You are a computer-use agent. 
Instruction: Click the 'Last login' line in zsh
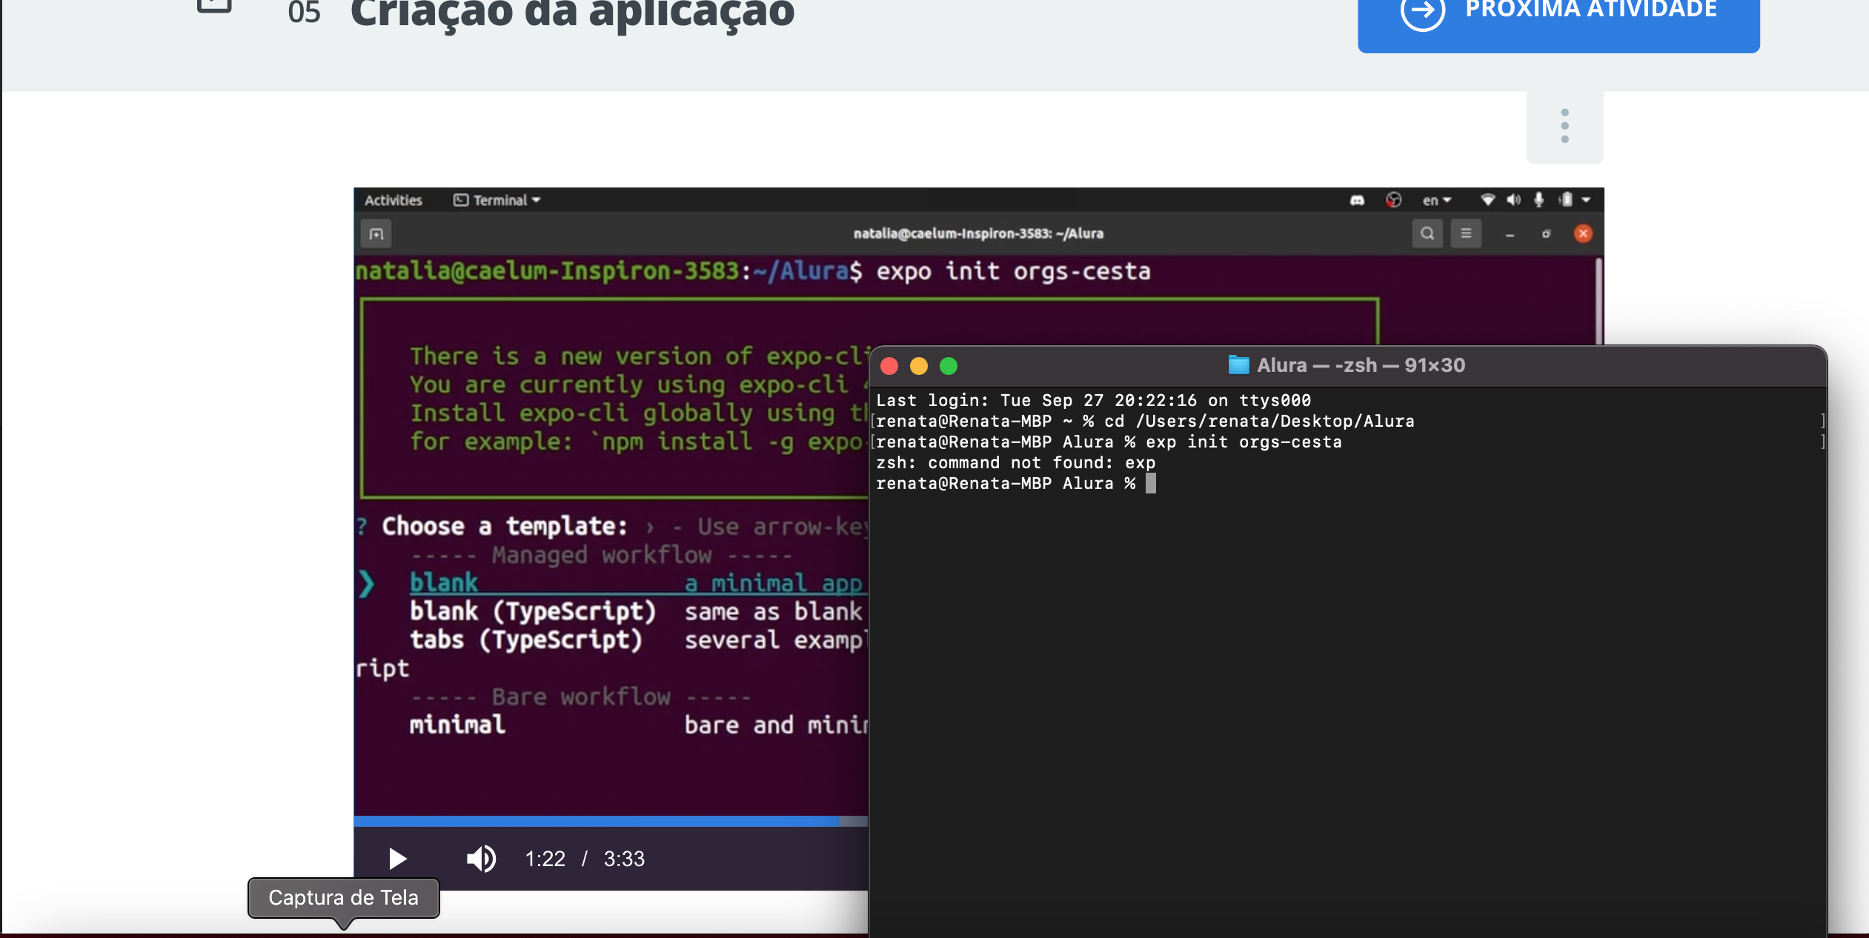[1093, 400]
